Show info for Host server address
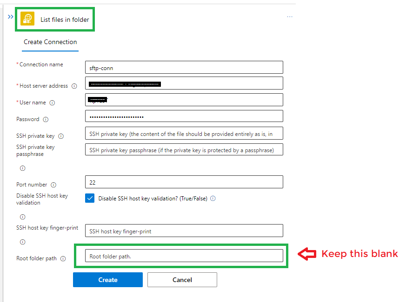 [x=74, y=86]
